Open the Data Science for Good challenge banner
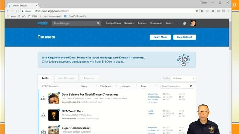 pos(117,60)
